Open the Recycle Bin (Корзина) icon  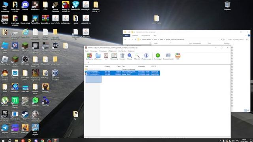[x=227, y=6]
